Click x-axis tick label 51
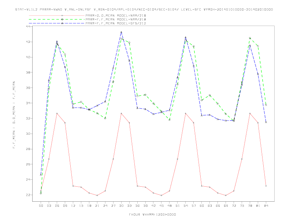This screenshot has width=290, height=224. click(178, 206)
